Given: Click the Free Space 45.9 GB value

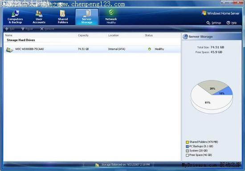Looking at the screenshot, I should (x=216, y=52).
